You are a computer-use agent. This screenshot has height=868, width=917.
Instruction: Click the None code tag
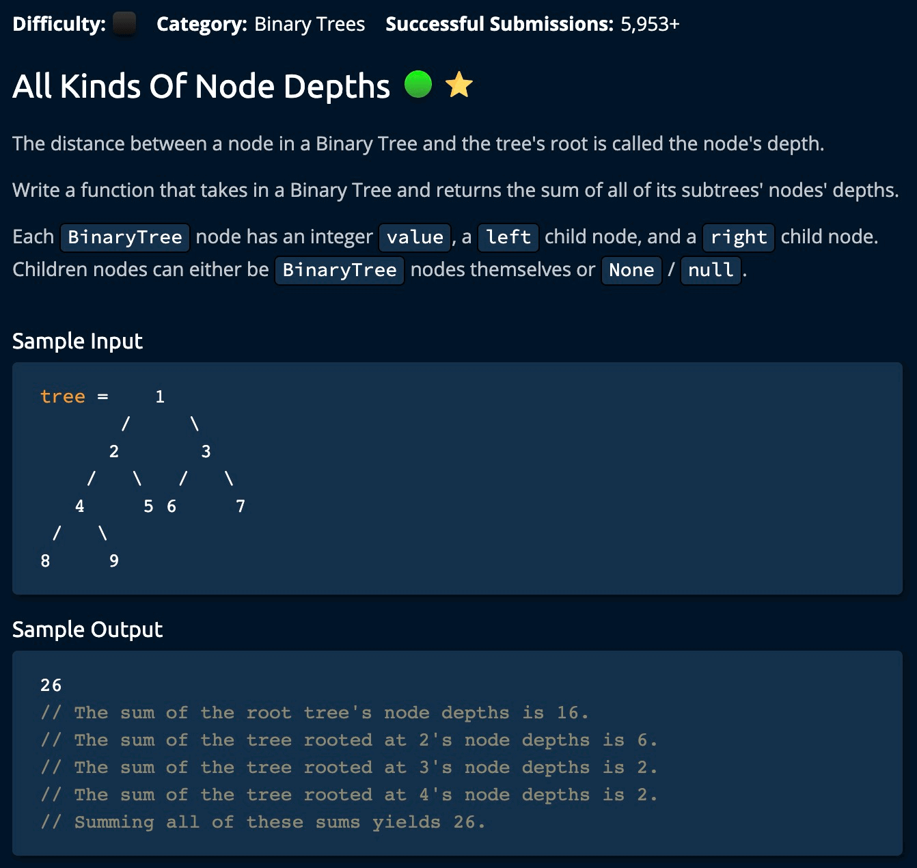(631, 270)
